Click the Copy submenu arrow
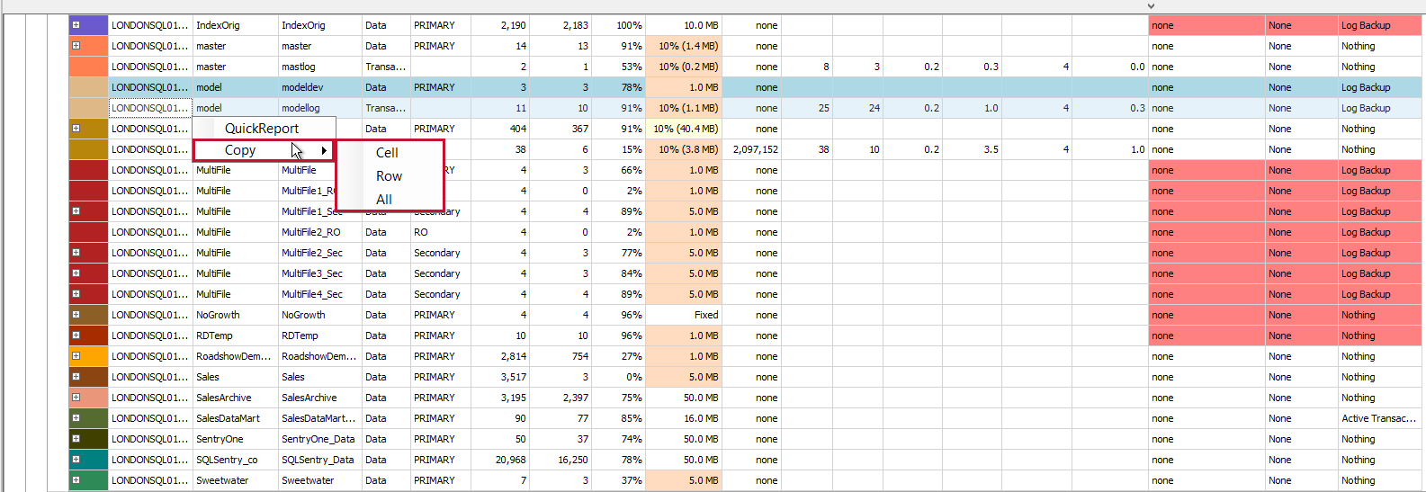Screen dimensions: 1426x492 click(x=324, y=150)
